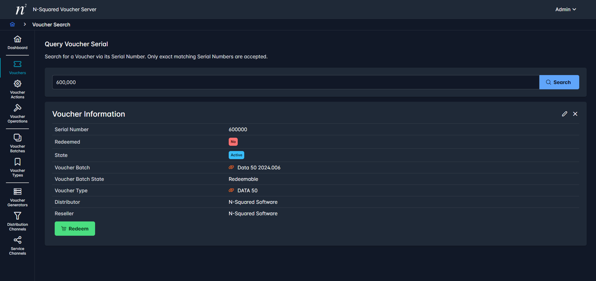Open Voucher Batches section
The height and width of the screenshot is (281, 596).
(x=17, y=143)
